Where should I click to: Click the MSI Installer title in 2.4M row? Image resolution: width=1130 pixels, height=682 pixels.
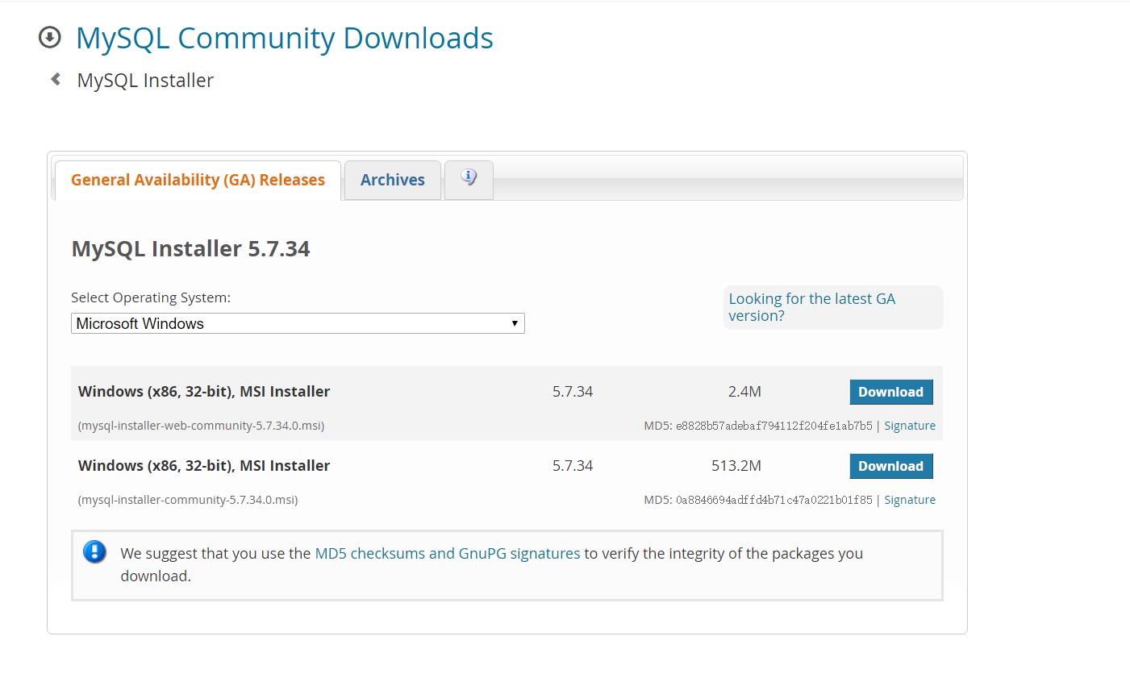(x=204, y=392)
